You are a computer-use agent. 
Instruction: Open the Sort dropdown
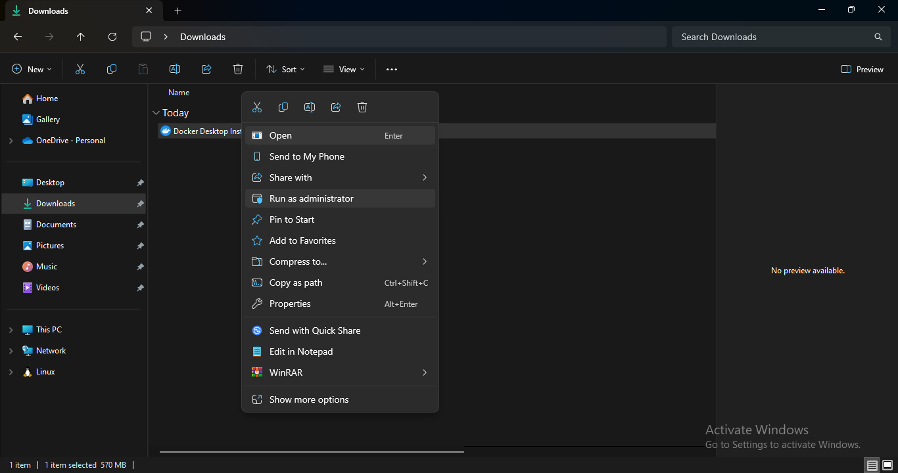285,69
